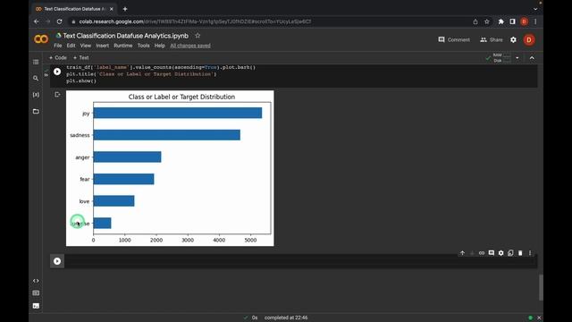
Task: Click 'Class or Label or Target Distribution' title
Action: pos(181,97)
